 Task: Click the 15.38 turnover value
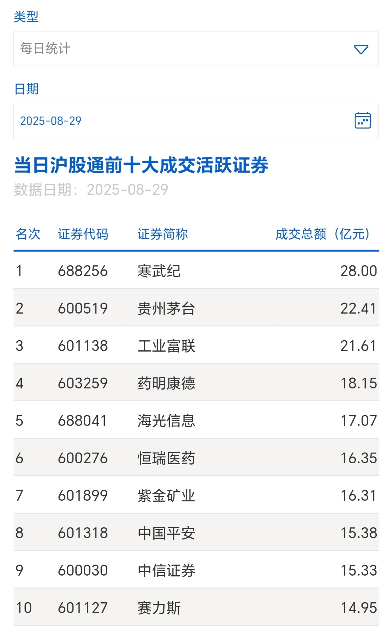point(359,533)
